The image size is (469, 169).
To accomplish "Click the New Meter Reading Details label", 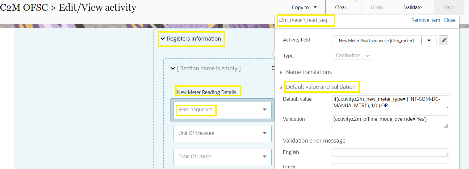I will tap(207, 92).
